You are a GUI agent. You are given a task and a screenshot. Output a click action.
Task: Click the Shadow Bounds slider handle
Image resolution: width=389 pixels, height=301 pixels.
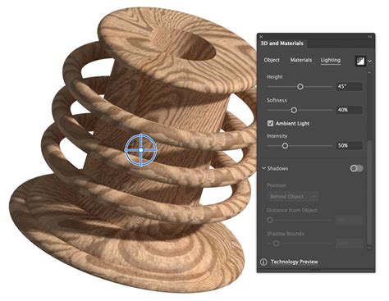pos(276,243)
